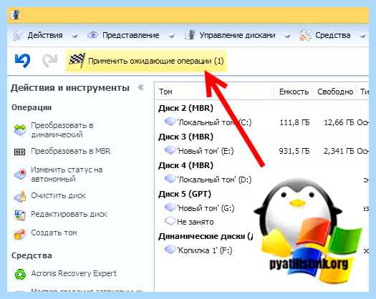Click the Acronis Recovery Expert icon
This screenshot has width=376, height=299.
click(x=20, y=274)
